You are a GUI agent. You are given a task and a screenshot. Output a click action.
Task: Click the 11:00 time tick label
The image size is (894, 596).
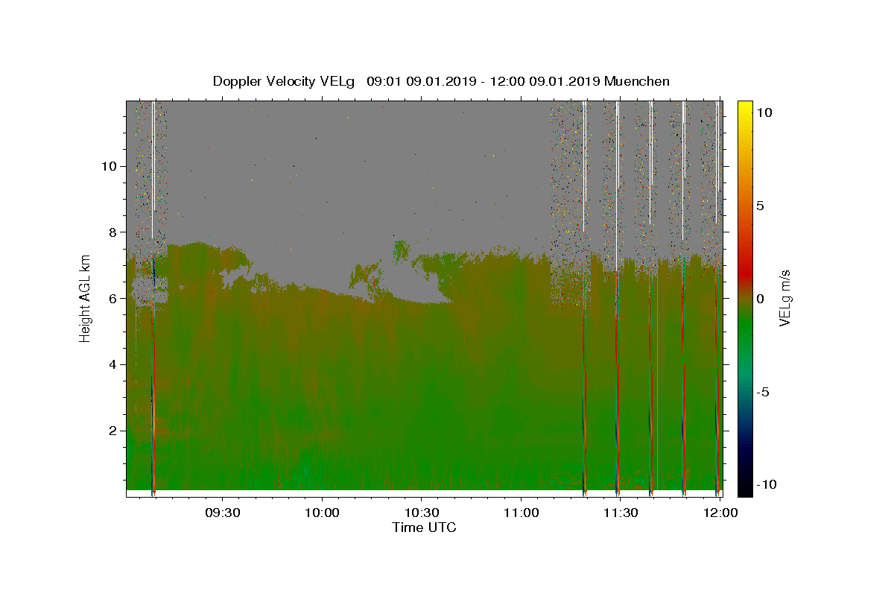click(521, 513)
